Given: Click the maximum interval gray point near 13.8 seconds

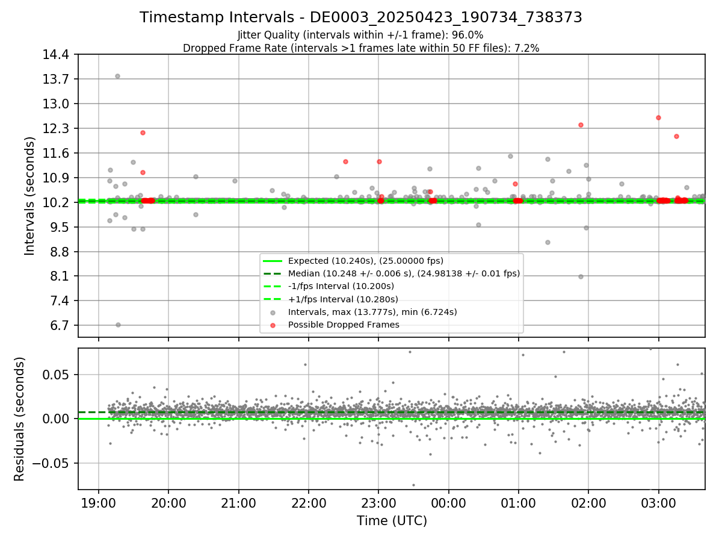Looking at the screenshot, I should [117, 76].
